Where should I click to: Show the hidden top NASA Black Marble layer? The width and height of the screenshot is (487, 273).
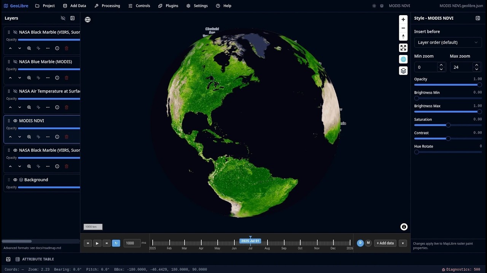[15, 32]
